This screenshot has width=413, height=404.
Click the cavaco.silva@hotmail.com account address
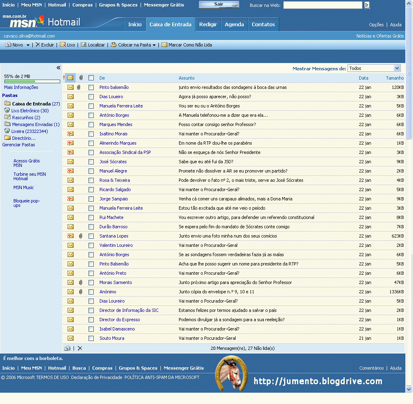(x=29, y=36)
